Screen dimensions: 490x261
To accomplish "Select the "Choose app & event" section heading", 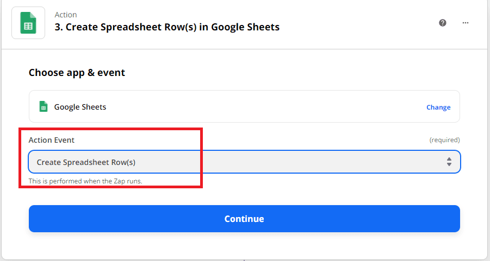I will [77, 72].
